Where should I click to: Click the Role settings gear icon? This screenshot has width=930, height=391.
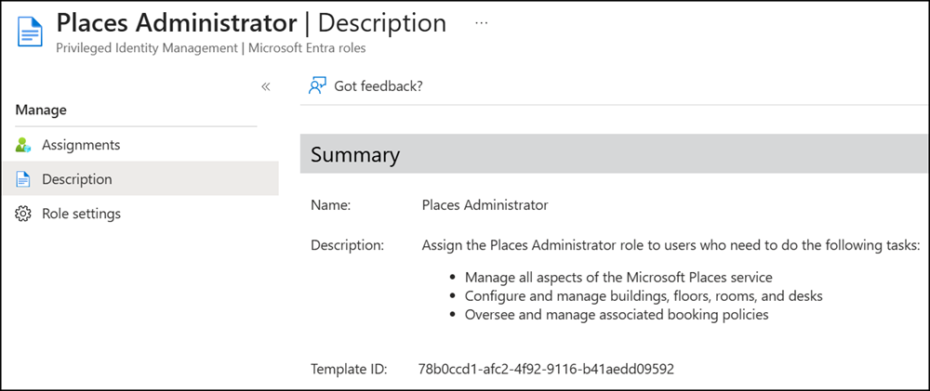click(x=22, y=214)
